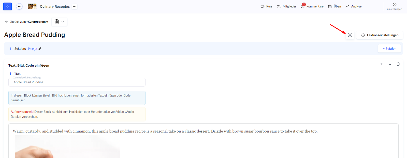407x158 pixels.
Task: Click the Titel input field
Action: tap(77, 82)
